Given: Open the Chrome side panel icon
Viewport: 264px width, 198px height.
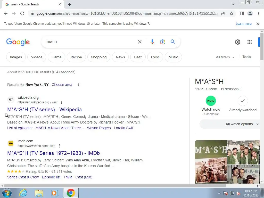Looking at the screenshot, I should [242, 13].
